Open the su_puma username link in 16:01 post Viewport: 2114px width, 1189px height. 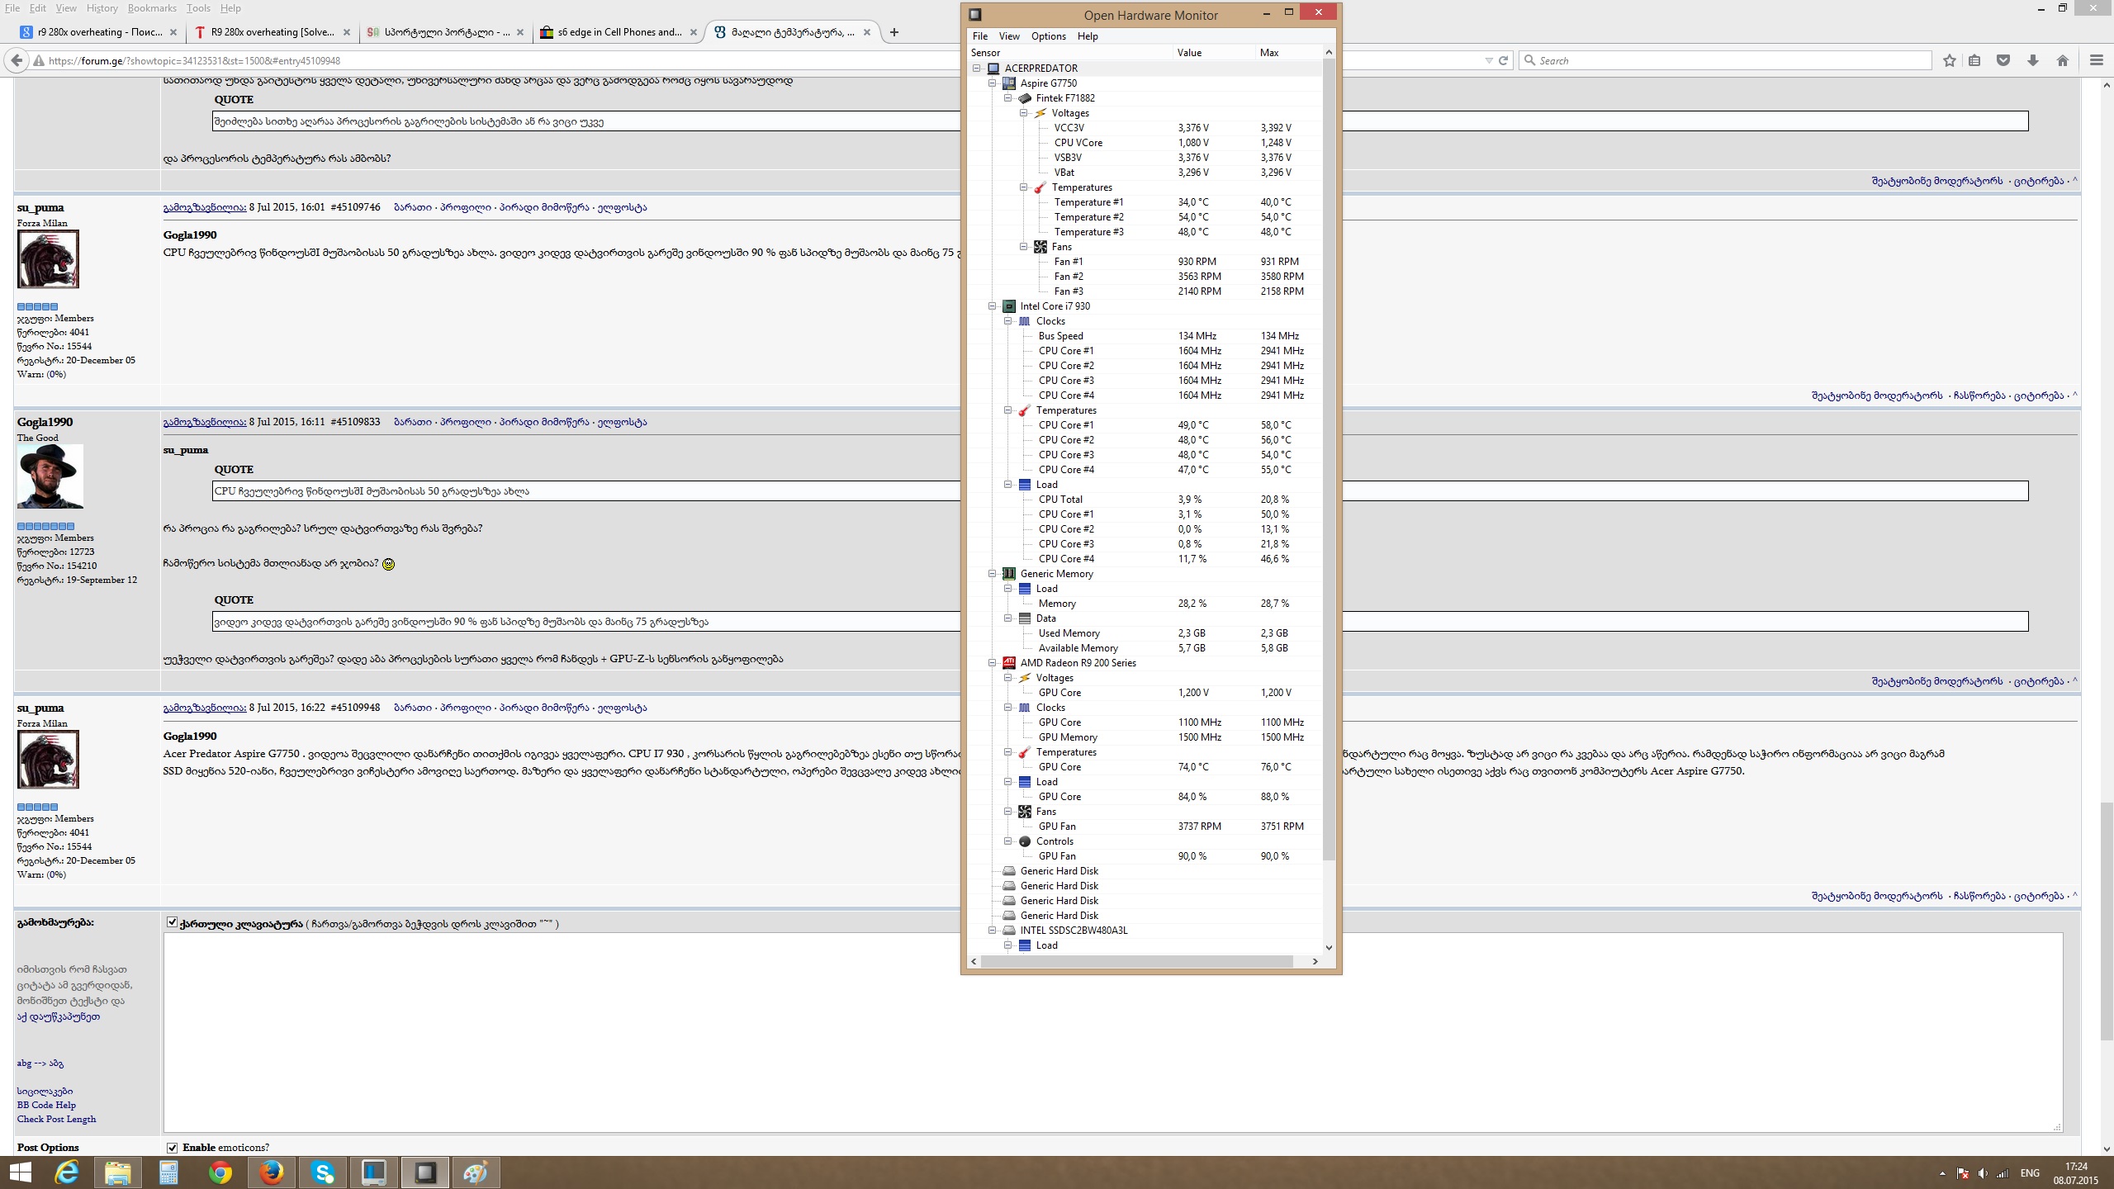click(40, 207)
